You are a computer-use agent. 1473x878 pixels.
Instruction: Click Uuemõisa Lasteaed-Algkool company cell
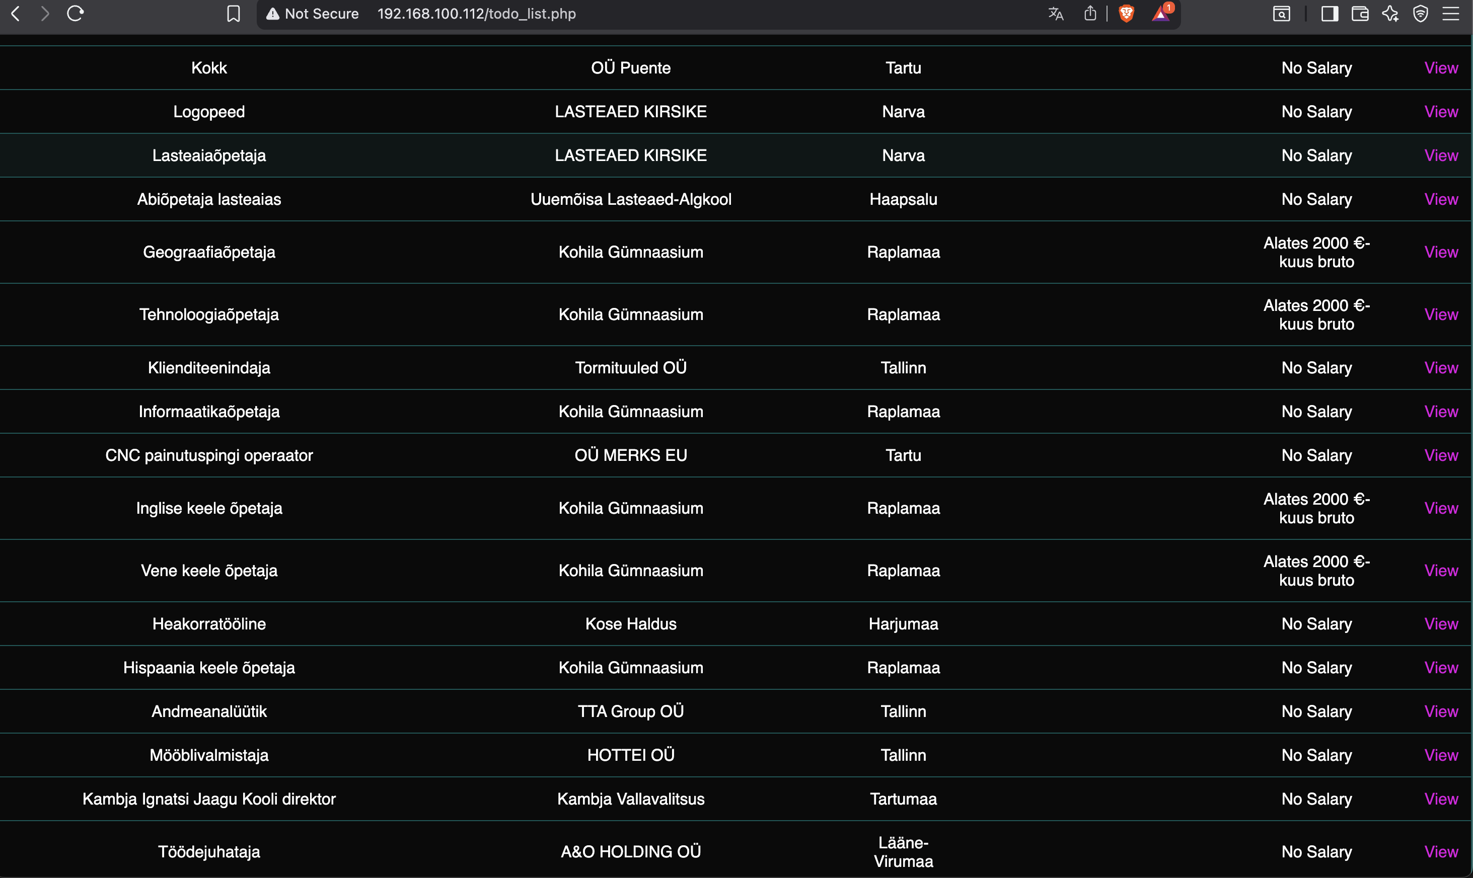pos(631,199)
